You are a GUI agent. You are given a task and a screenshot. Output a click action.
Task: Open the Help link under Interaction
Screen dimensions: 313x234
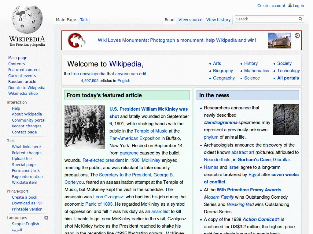16,108
